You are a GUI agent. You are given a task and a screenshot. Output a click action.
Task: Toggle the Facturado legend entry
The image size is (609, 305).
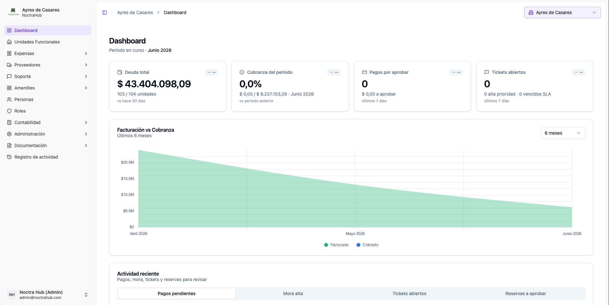click(336, 245)
